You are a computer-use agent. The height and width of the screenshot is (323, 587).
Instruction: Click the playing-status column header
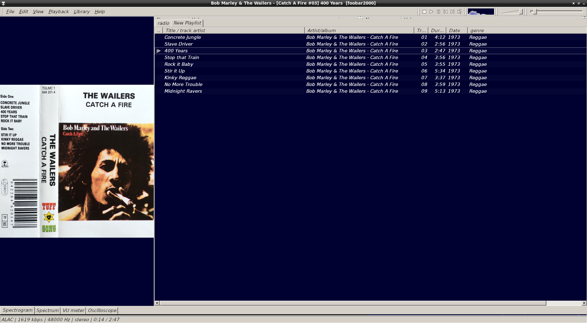tap(159, 31)
